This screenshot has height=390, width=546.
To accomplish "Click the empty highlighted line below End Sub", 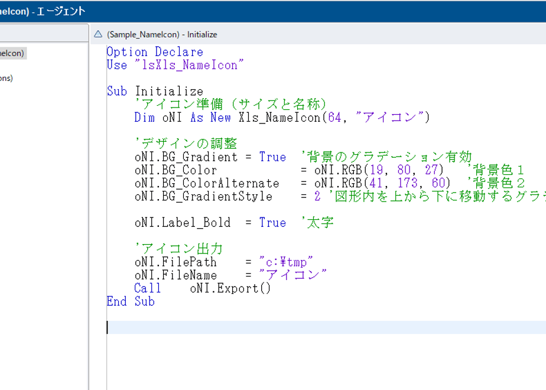I will click(x=326, y=327).
